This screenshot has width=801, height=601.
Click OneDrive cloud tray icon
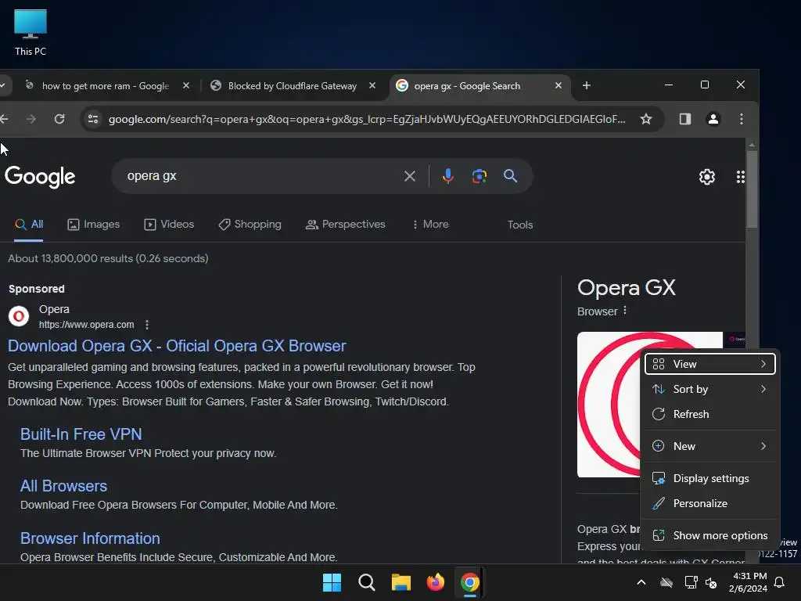point(666,582)
